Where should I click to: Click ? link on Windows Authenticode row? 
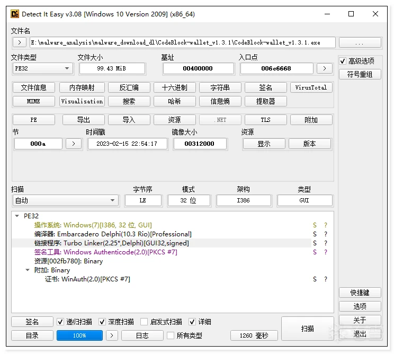point(326,252)
